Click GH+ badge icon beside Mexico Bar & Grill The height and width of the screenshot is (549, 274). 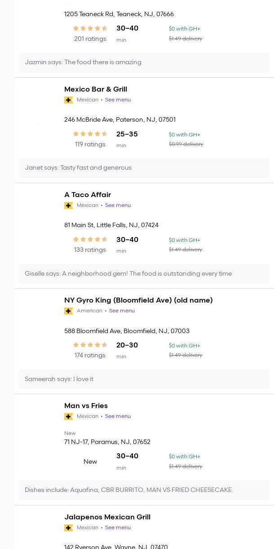coord(69,100)
